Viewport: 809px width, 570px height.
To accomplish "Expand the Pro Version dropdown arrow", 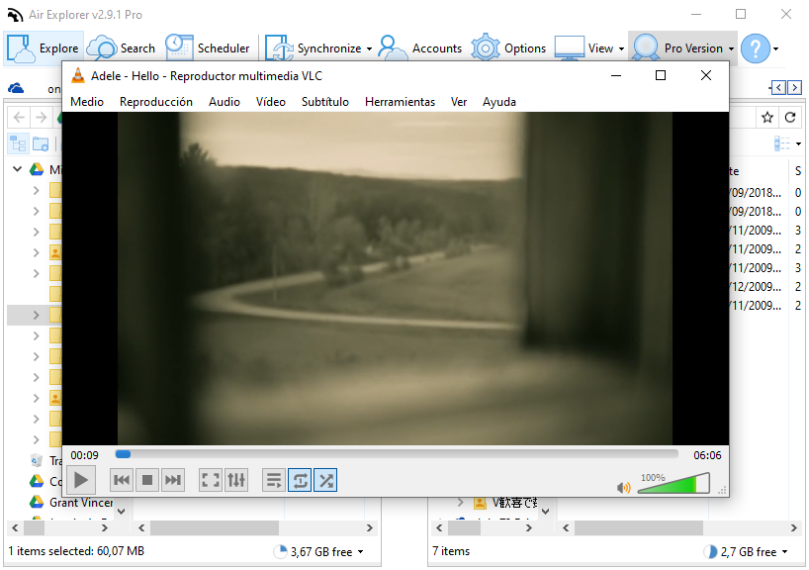I will click(x=731, y=49).
